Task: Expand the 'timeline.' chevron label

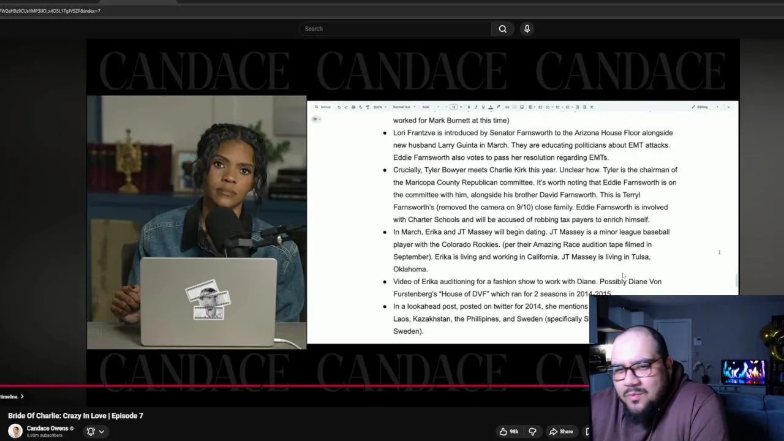Action: 12,396
